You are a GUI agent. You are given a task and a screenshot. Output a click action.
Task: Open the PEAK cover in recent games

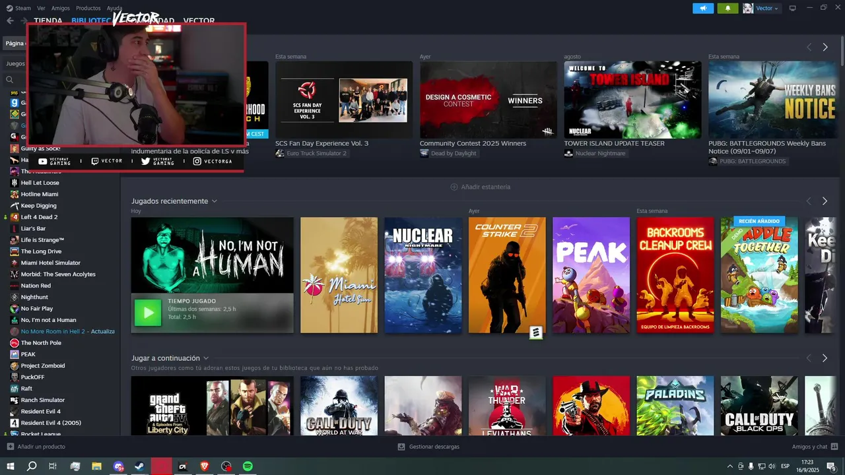click(x=591, y=275)
